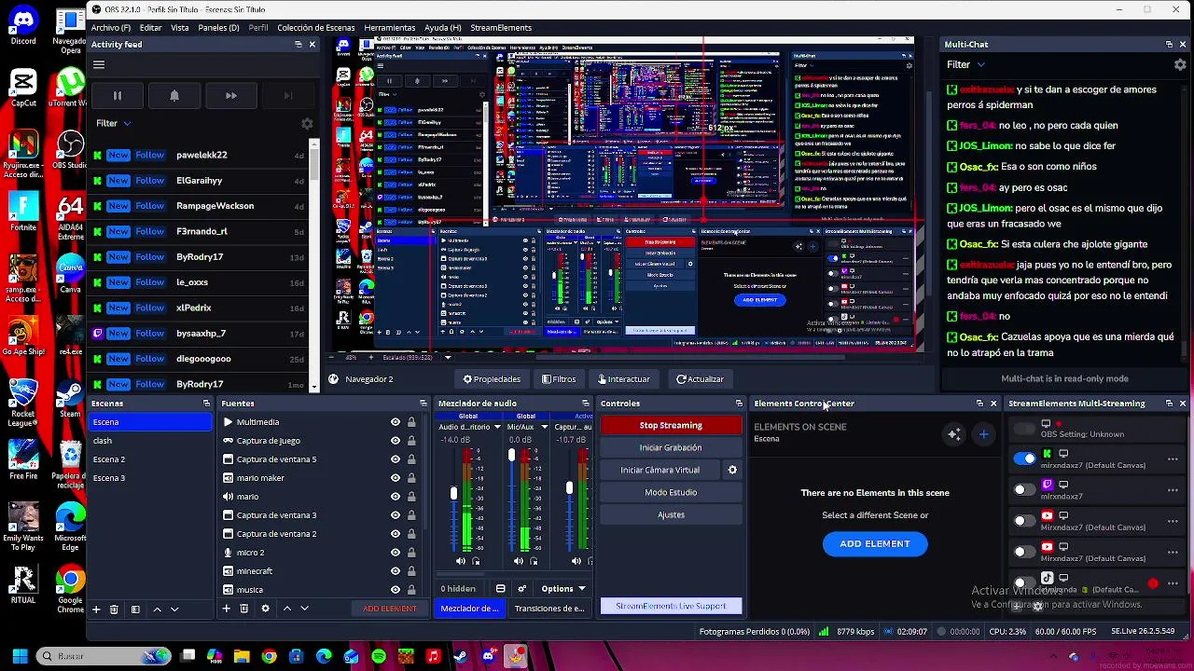Open options for Twitch mirxndaxz7 output
1194x671 pixels.
pos(1173,489)
